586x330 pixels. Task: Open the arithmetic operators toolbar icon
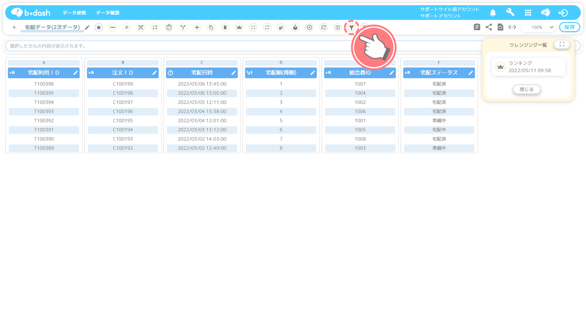tap(155, 27)
